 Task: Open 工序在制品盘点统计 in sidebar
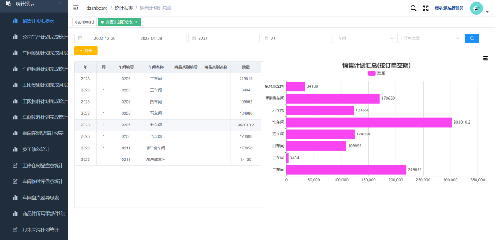coord(43,165)
